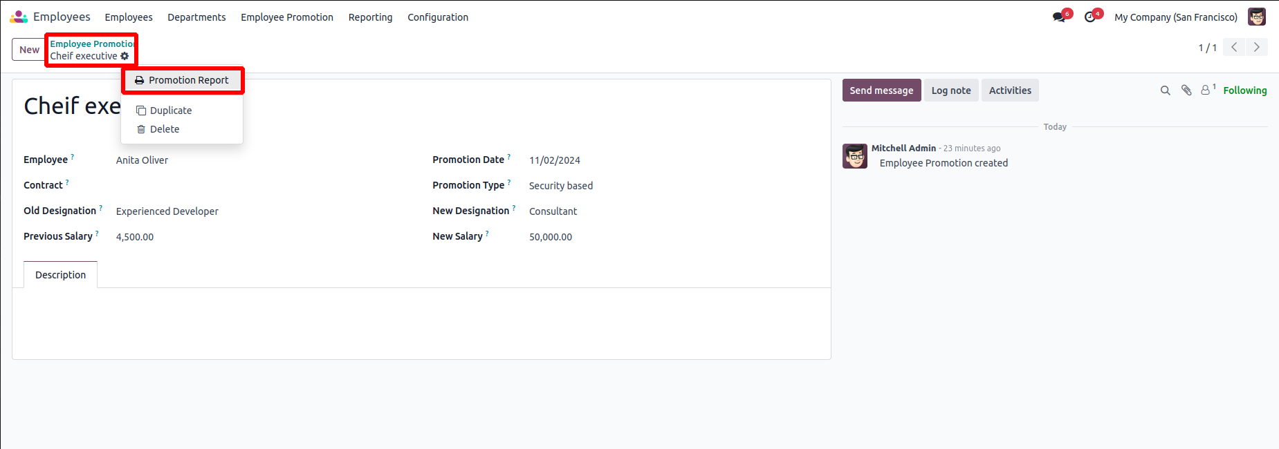Open the conversations messages icon
This screenshot has width=1279, height=449.
[1059, 17]
